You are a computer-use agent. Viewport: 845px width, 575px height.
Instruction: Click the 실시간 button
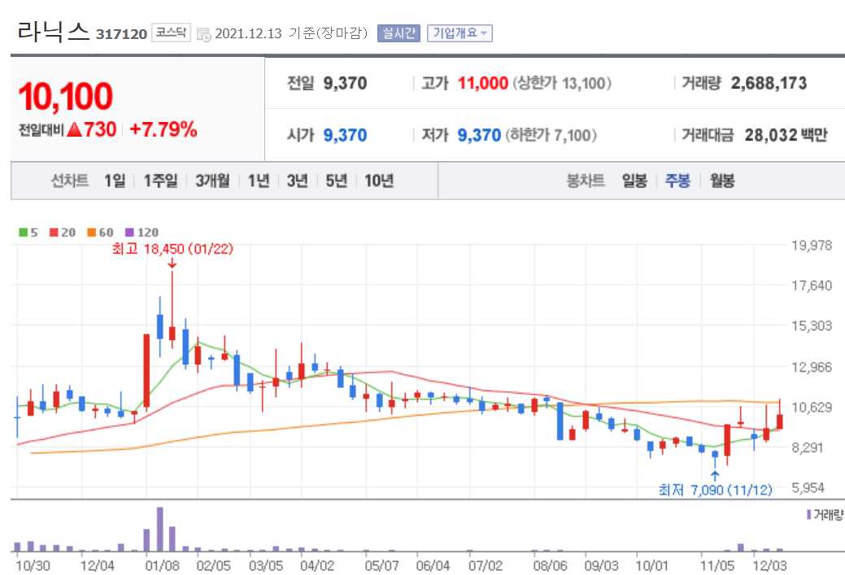point(399,33)
